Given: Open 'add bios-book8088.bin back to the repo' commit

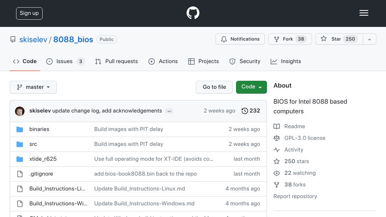Looking at the screenshot, I should pyautogui.click(x=145, y=174).
